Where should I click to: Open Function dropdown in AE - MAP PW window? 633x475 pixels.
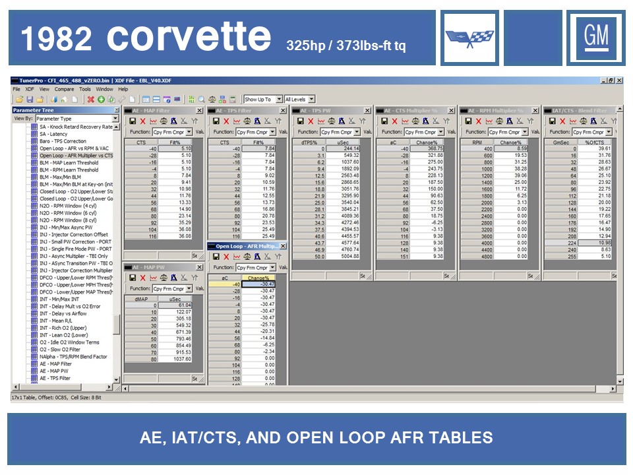(x=189, y=289)
